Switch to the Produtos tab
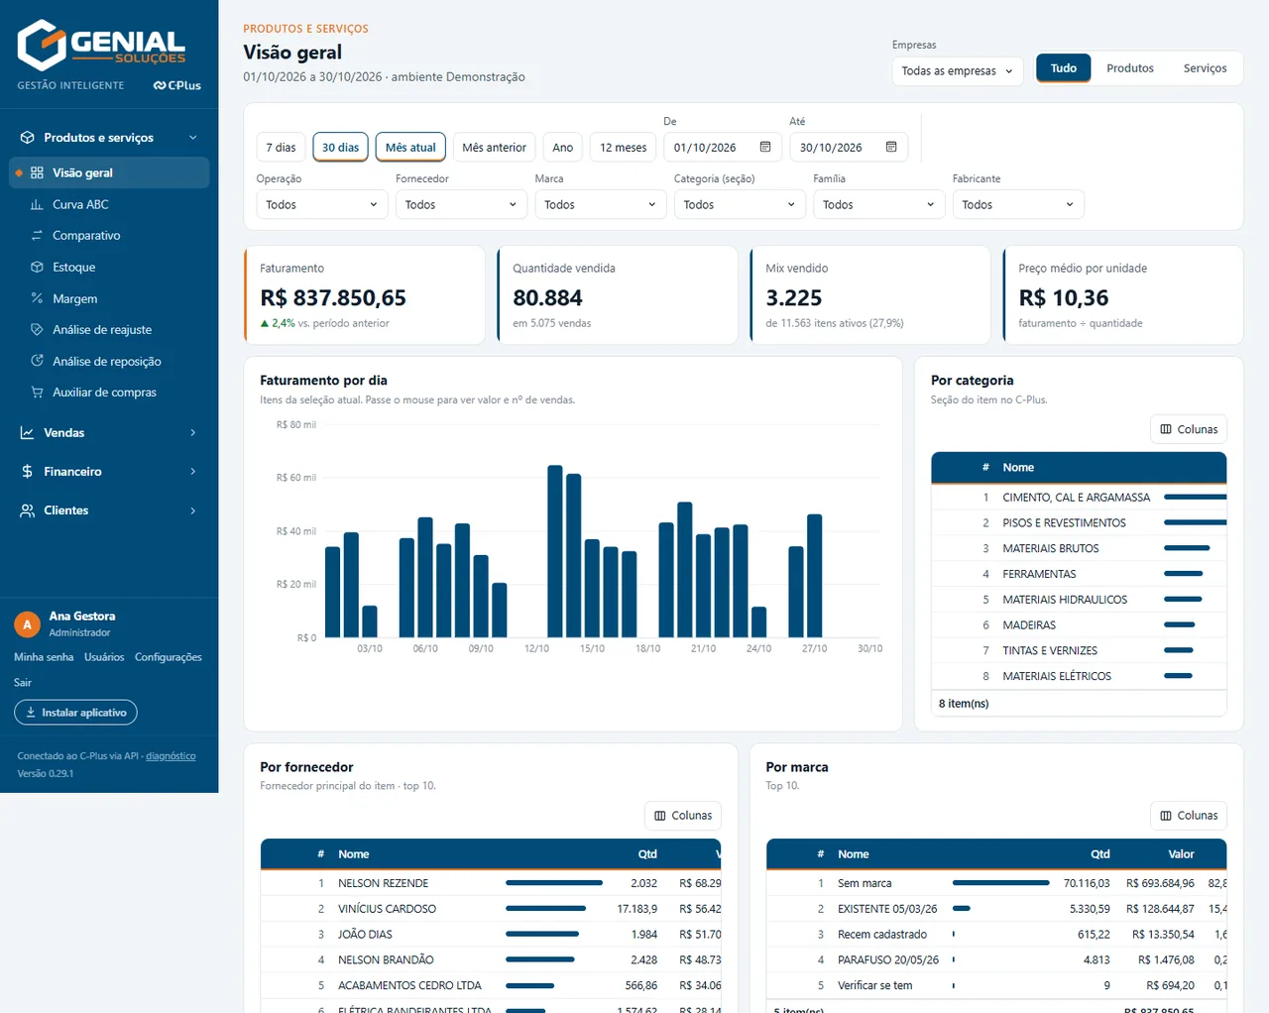The image size is (1269, 1013). pyautogui.click(x=1130, y=67)
